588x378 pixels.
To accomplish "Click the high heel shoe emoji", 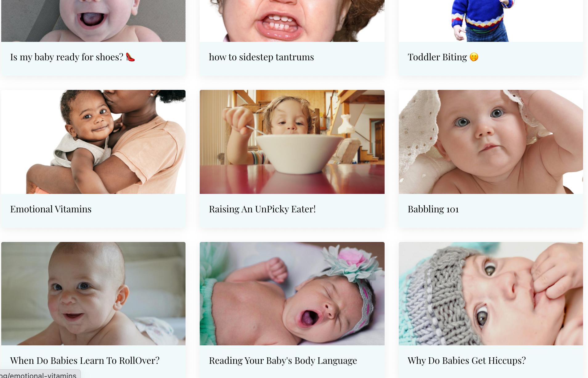I will pyautogui.click(x=130, y=57).
